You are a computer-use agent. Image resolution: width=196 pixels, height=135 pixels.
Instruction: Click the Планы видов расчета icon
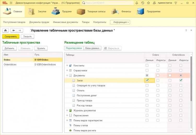click(70, 130)
